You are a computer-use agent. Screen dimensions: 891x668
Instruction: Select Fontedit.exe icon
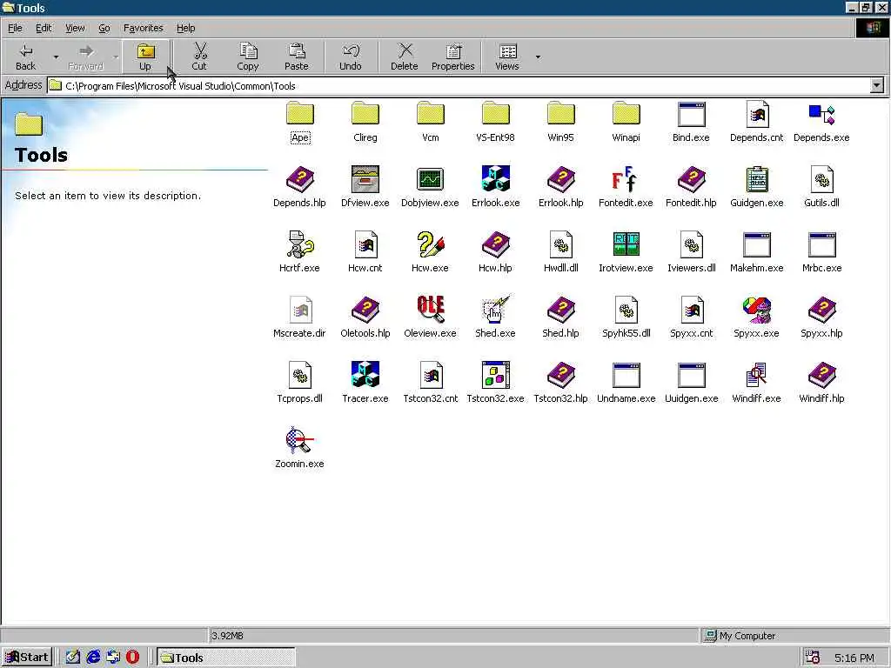[626, 179]
